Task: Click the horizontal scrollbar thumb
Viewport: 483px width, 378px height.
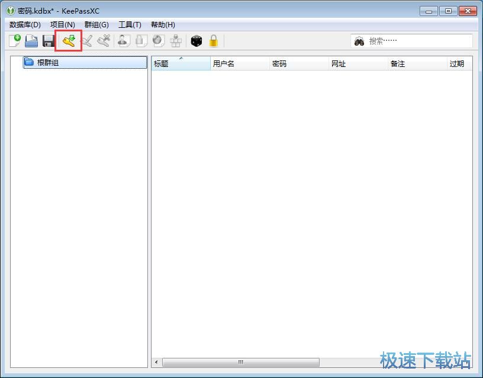Action: tap(241, 362)
